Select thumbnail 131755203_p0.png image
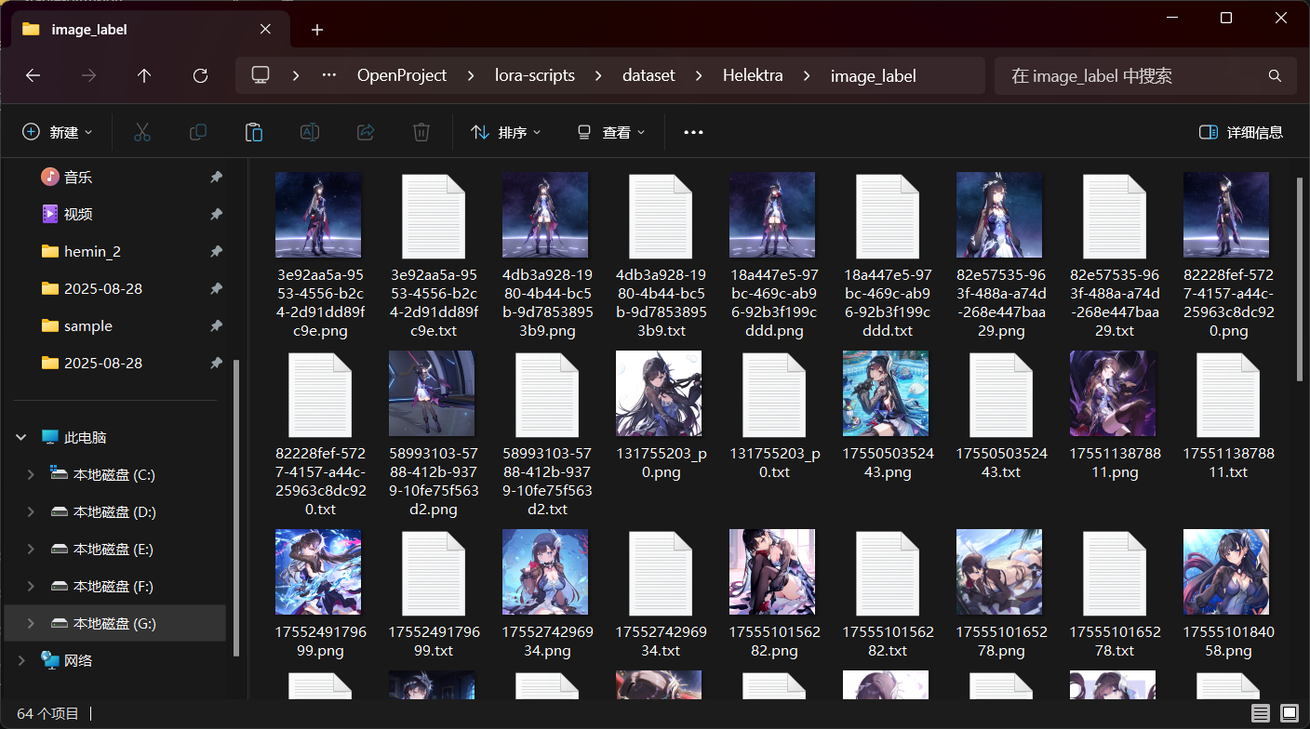1310x729 pixels. point(659,393)
